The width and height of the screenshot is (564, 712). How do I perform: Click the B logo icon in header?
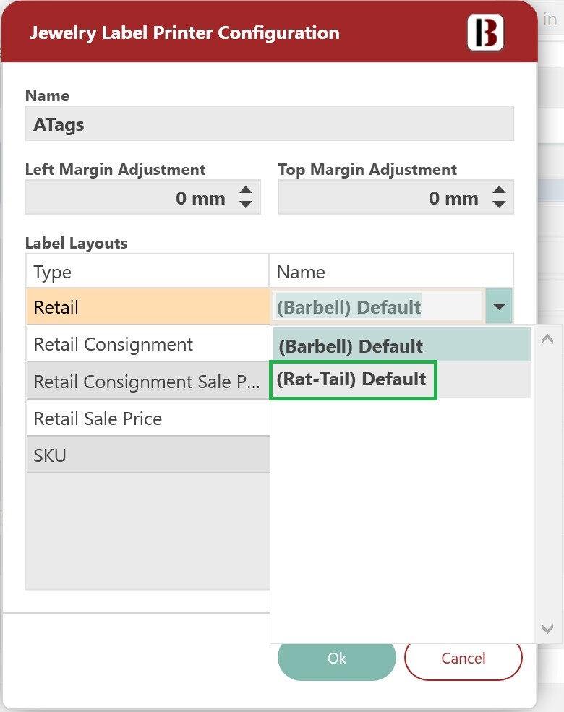point(485,33)
